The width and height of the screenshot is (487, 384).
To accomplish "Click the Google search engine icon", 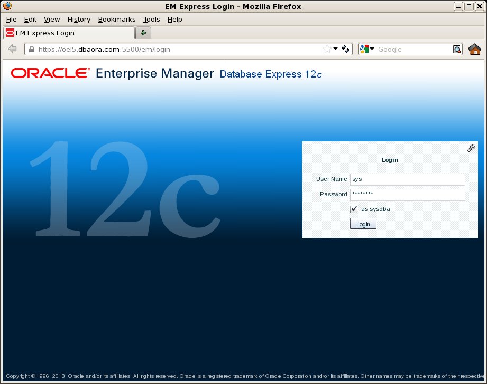I will (364, 49).
